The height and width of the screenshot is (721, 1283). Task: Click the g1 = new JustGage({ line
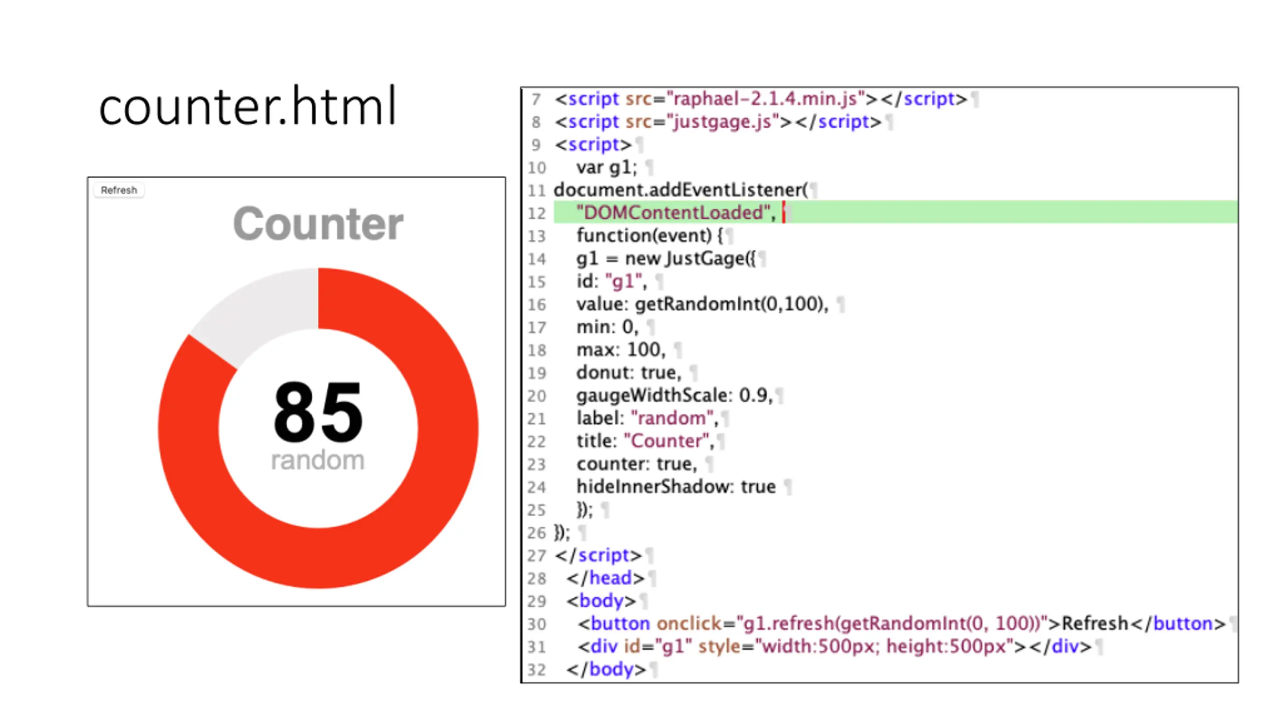click(666, 258)
